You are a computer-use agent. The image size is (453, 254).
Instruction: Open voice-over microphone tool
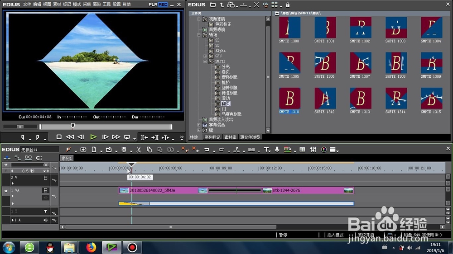click(x=277, y=150)
